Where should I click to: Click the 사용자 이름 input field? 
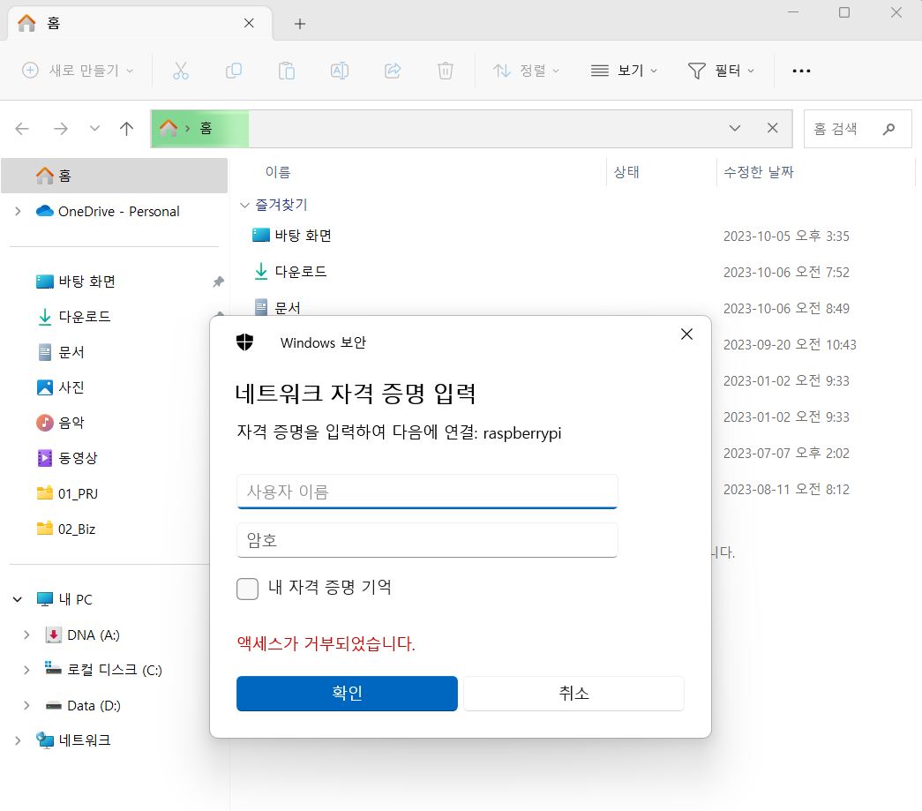pyautogui.click(x=427, y=492)
